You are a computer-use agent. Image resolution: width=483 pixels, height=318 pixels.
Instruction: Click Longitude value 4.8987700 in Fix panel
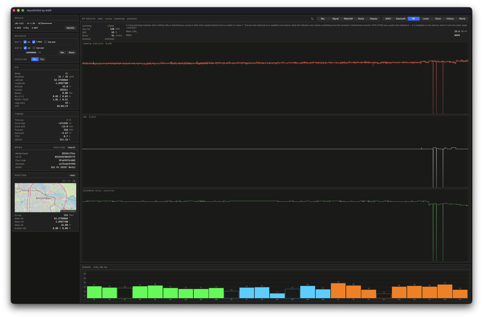pyautogui.click(x=62, y=83)
